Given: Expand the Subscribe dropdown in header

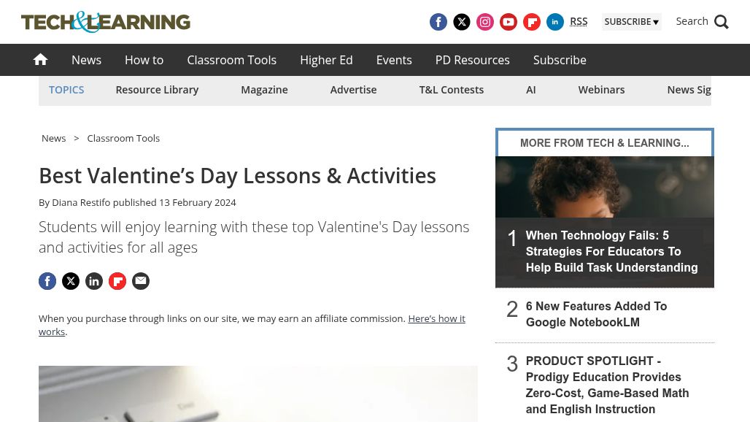Looking at the screenshot, I should coord(631,22).
